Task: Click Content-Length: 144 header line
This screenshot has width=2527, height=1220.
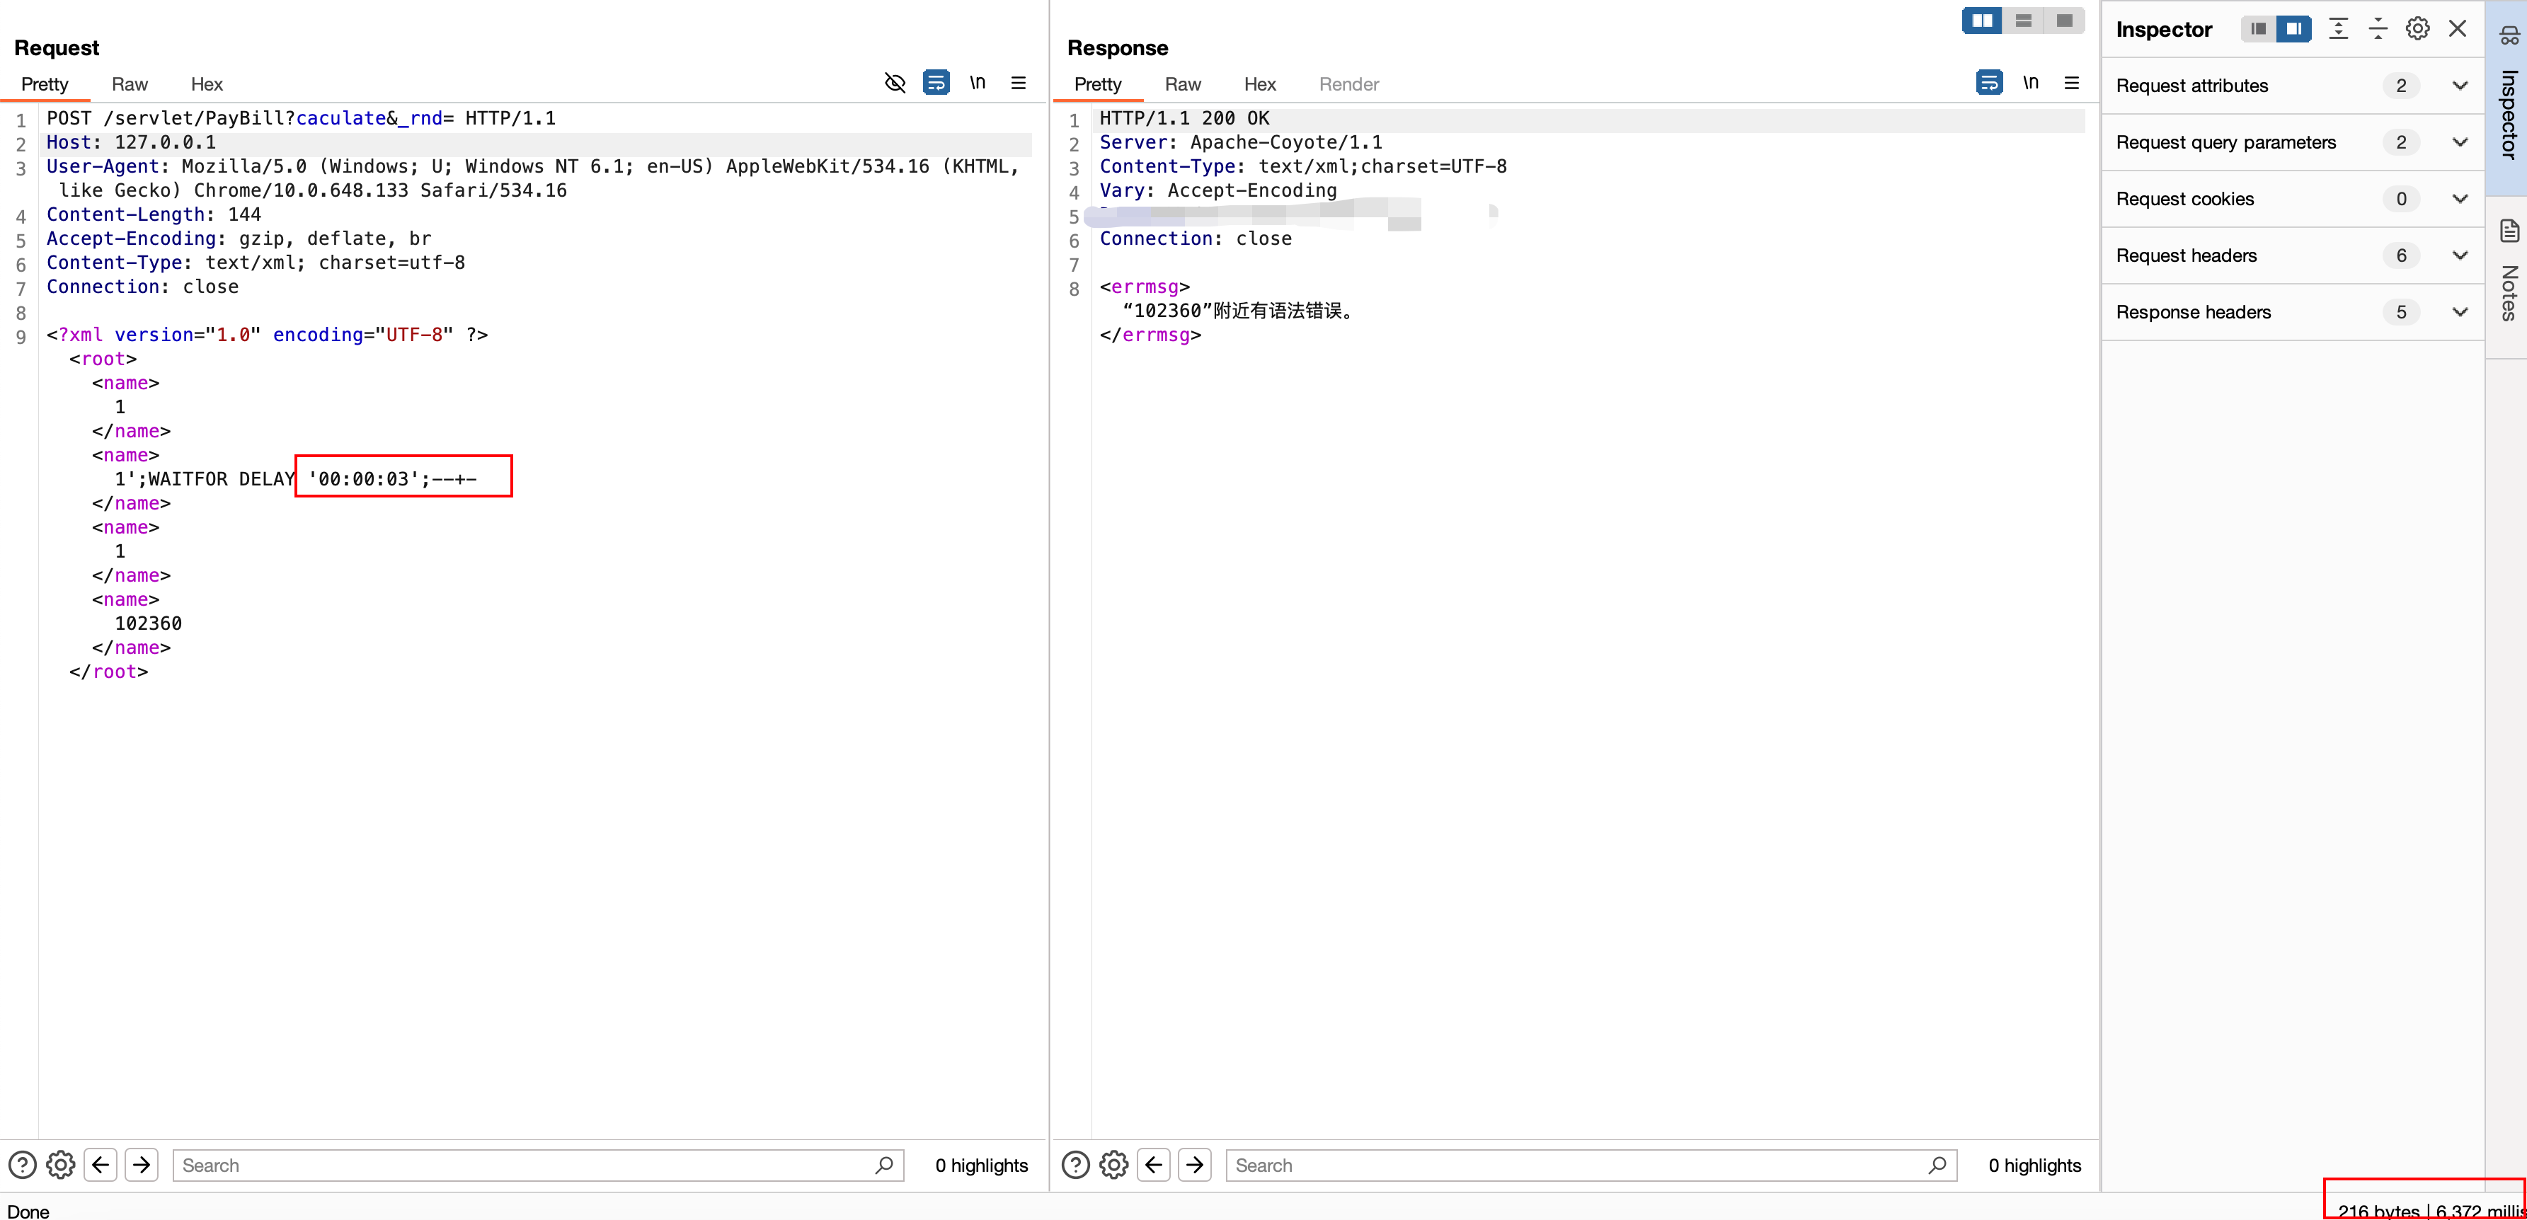Action: [154, 215]
